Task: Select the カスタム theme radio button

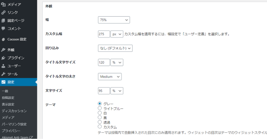Action: [100, 127]
